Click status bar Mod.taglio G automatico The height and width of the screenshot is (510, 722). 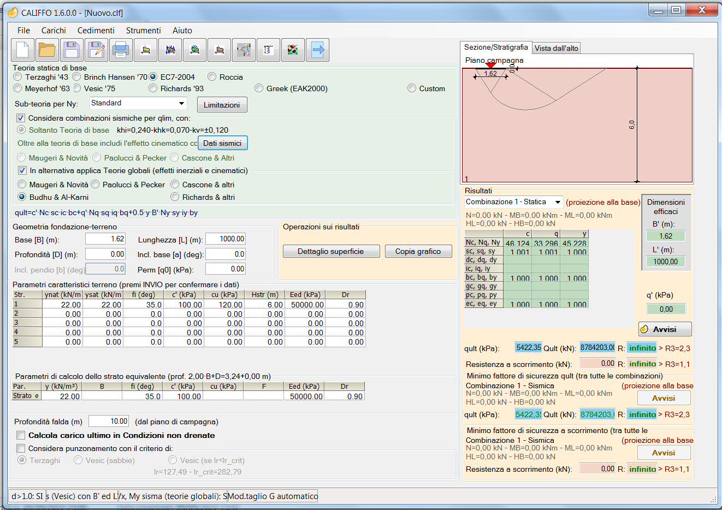coord(273,496)
